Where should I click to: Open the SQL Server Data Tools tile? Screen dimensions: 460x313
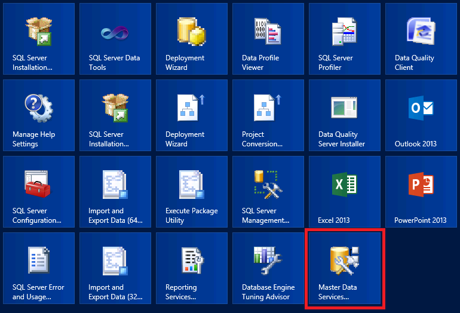pos(115,39)
